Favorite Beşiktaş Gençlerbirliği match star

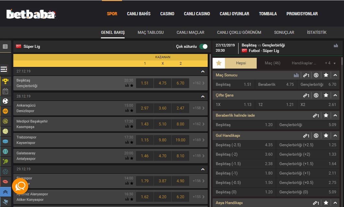(x=132, y=85)
